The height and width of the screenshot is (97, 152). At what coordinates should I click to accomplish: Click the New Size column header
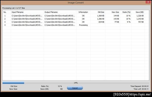[x=115, y=12]
